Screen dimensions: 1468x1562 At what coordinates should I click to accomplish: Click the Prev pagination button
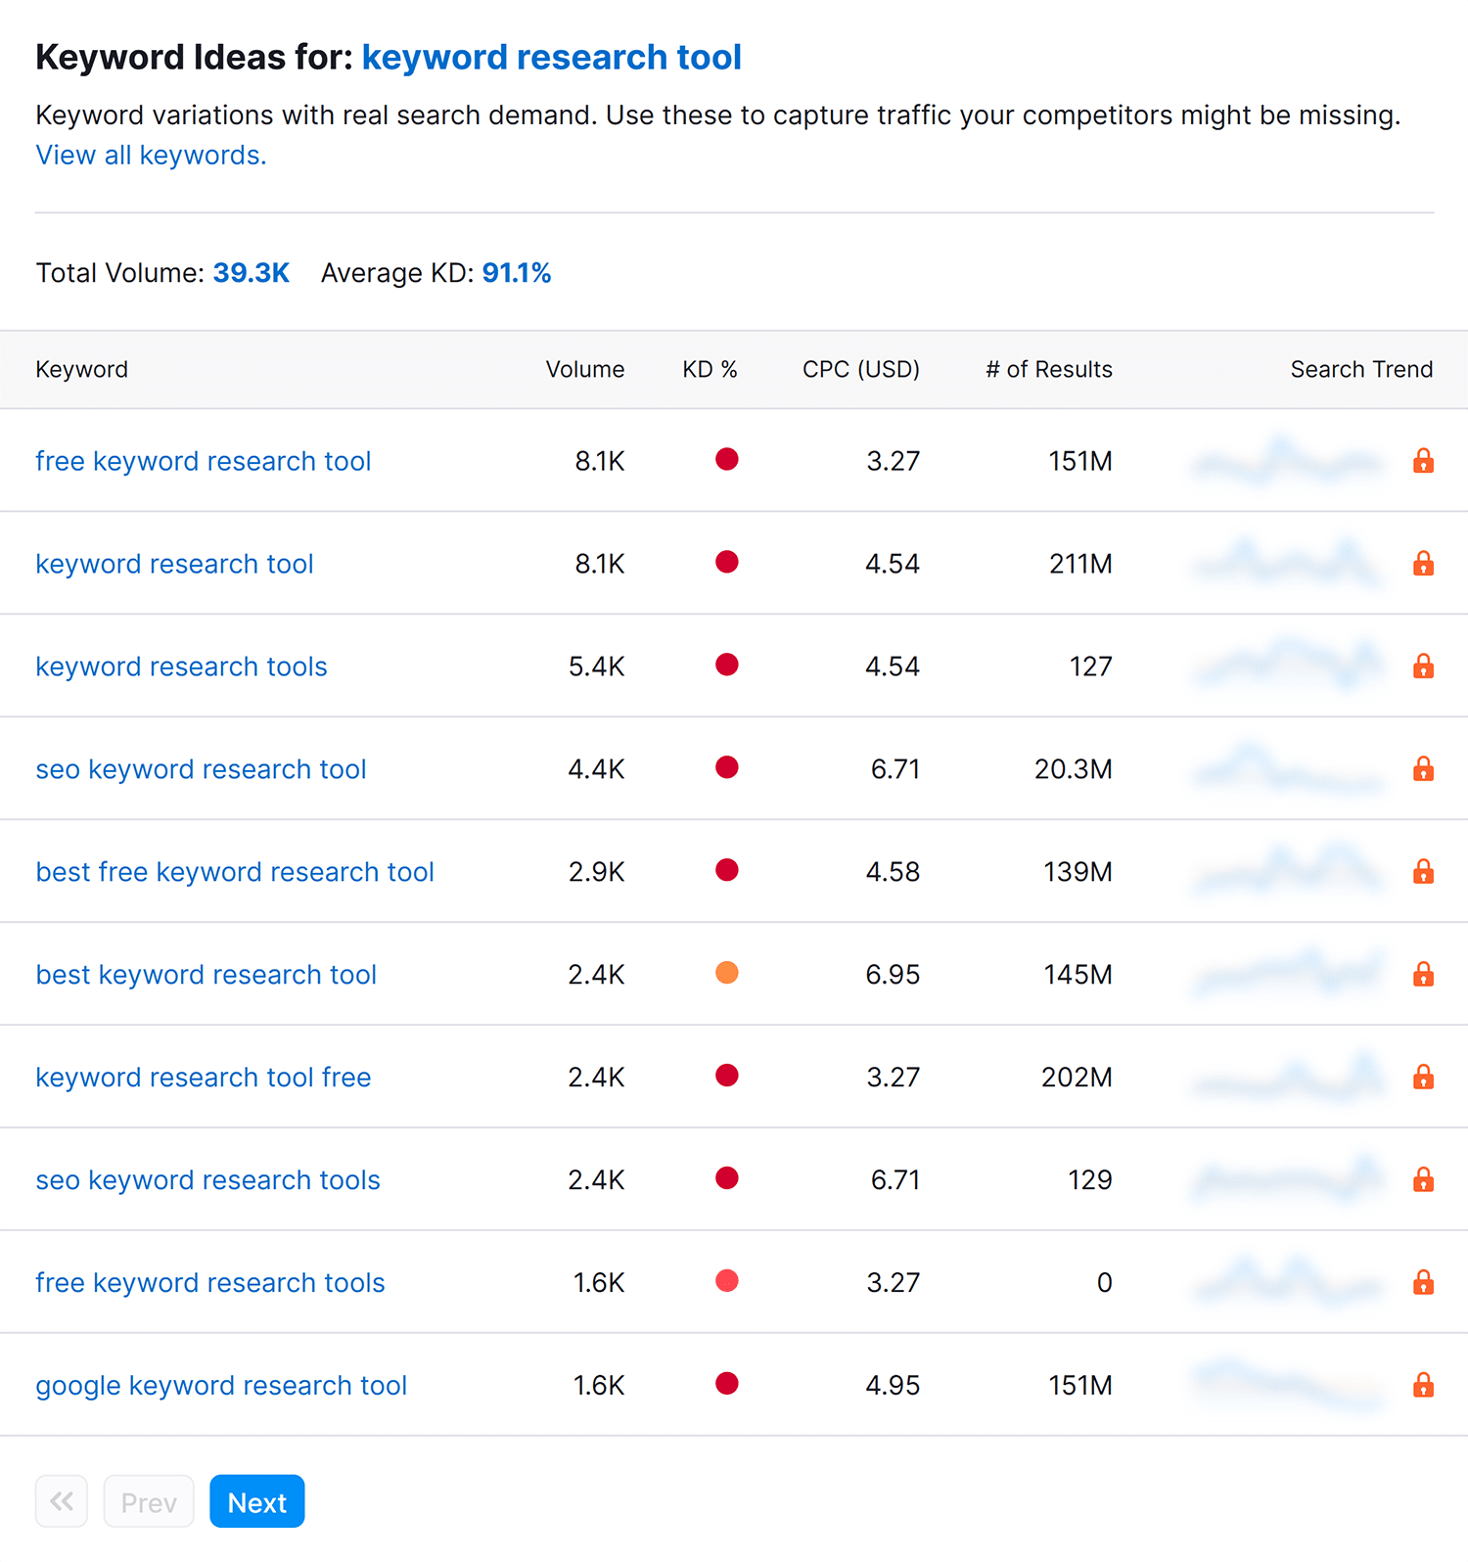(x=149, y=1501)
